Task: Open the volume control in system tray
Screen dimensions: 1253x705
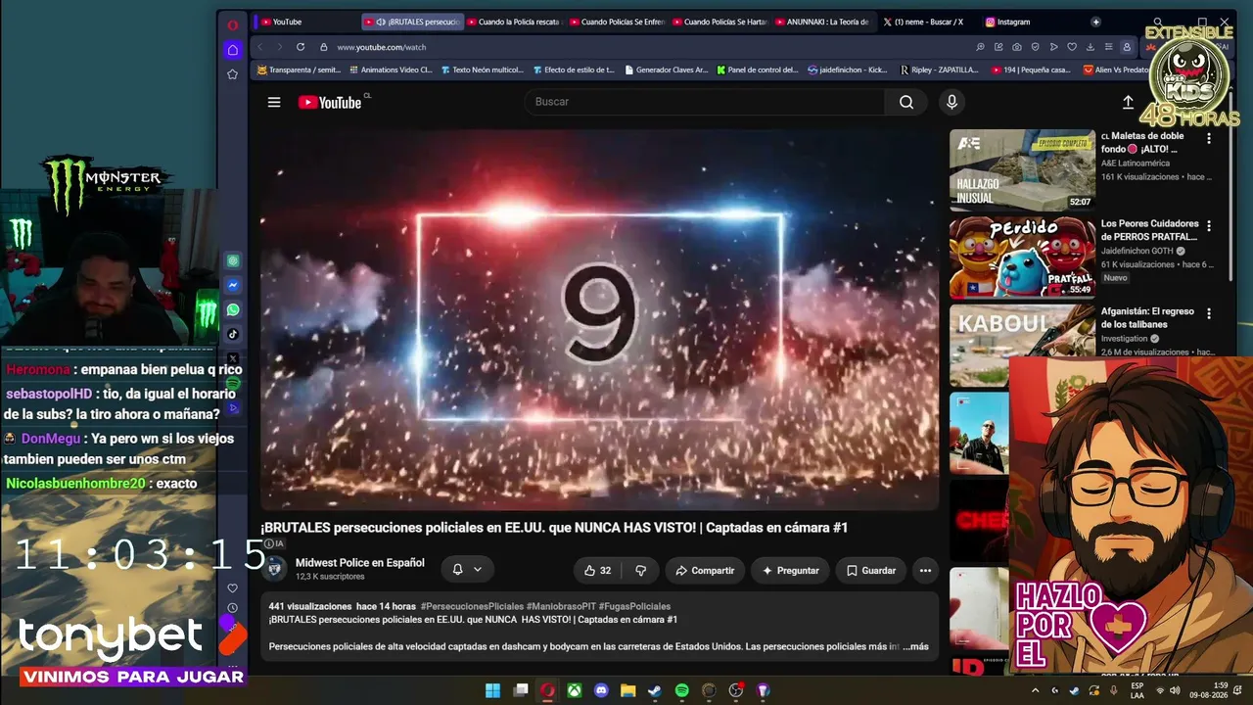Action: point(1175,690)
